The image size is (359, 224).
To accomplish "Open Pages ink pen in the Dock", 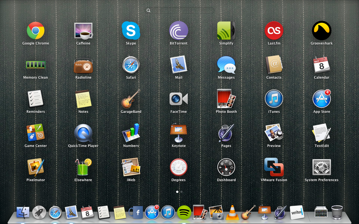I will [280, 213].
